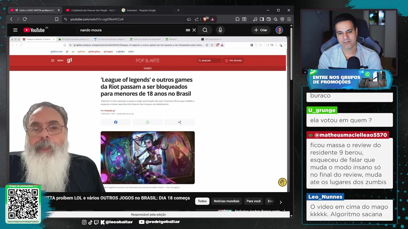Screen dimensions: 408x229
Task: Click the Facebook share icon in the article
Action: coord(116,122)
